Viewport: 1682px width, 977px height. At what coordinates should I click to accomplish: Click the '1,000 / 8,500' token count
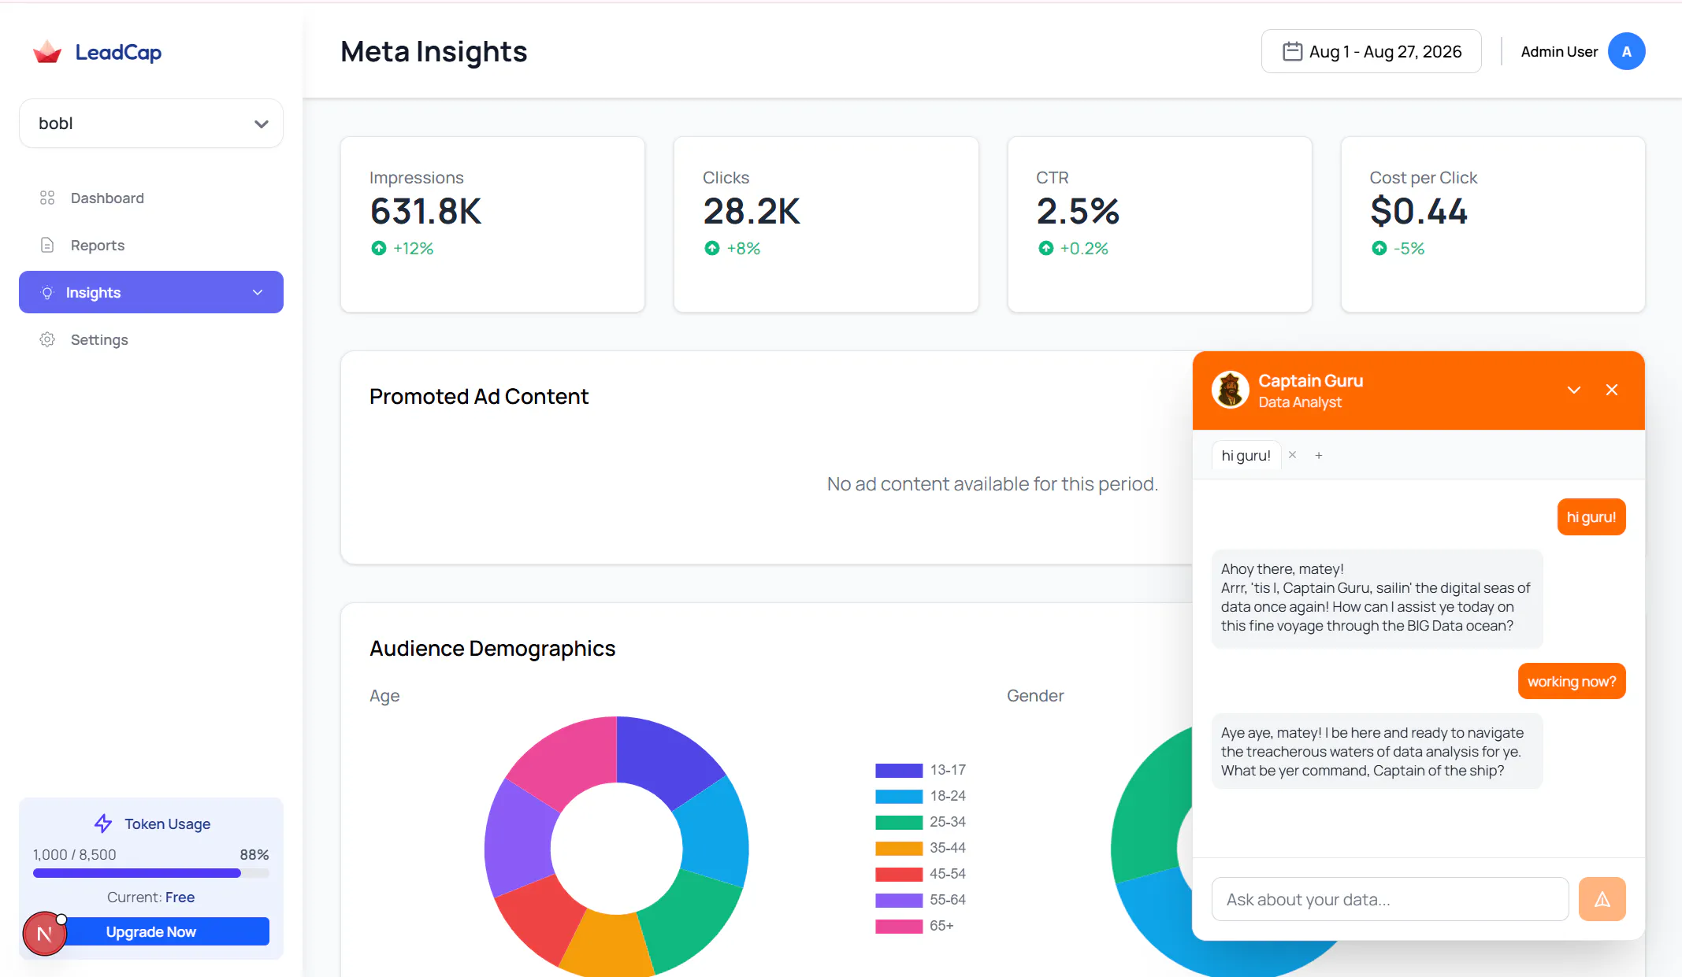coord(75,854)
